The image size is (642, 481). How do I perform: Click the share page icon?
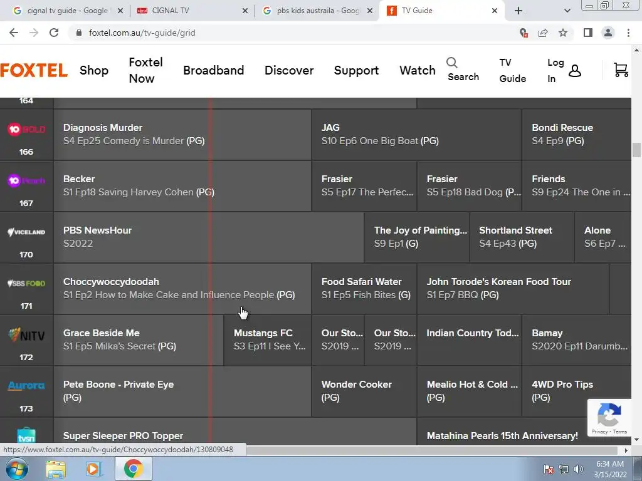pos(543,33)
